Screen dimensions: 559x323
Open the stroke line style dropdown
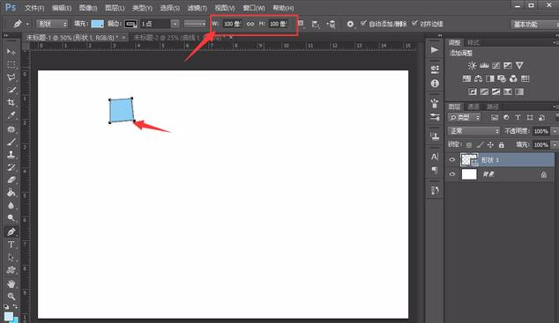195,24
